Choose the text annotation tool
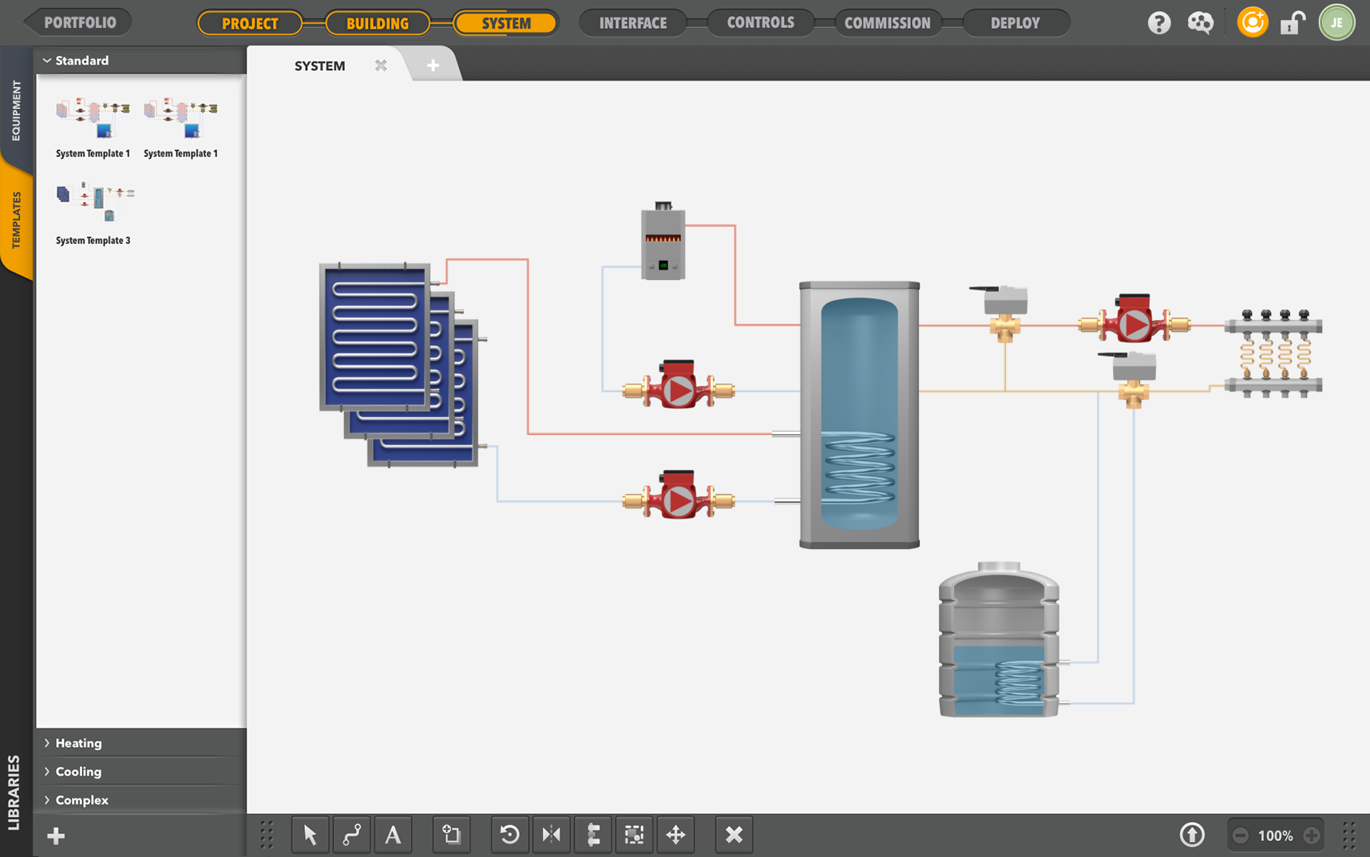The height and width of the screenshot is (857, 1370). click(x=393, y=835)
